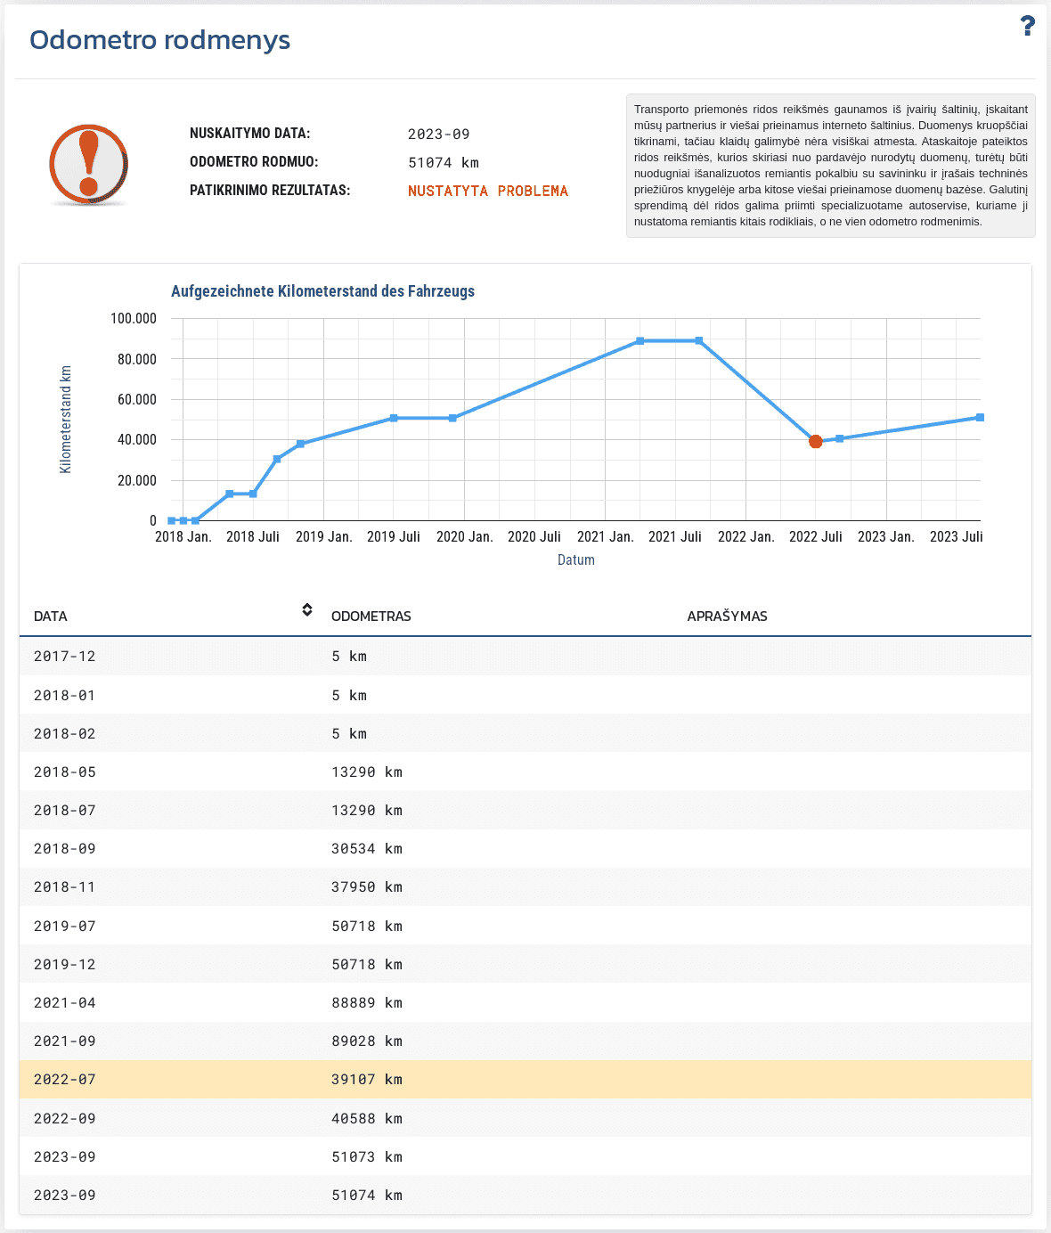Select the red anomaly point on chart
1051x1233 pixels.
point(815,441)
